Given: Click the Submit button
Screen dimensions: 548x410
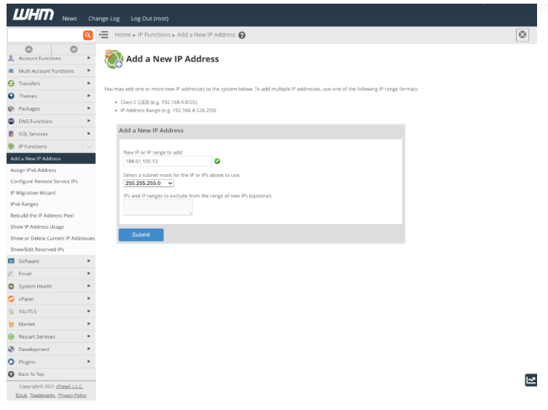Looking at the screenshot, I should (141, 234).
